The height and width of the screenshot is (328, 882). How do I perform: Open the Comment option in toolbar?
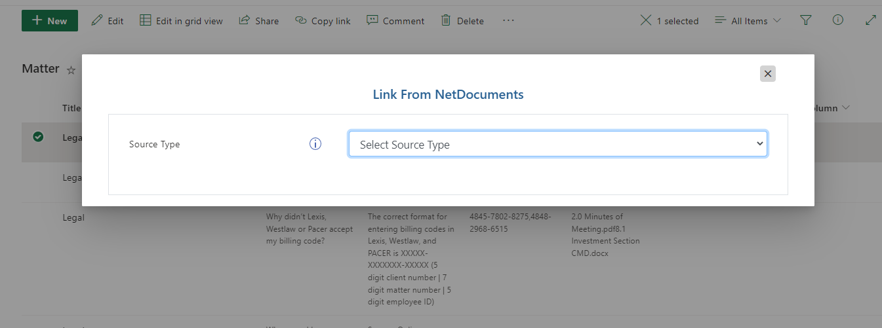pos(395,21)
